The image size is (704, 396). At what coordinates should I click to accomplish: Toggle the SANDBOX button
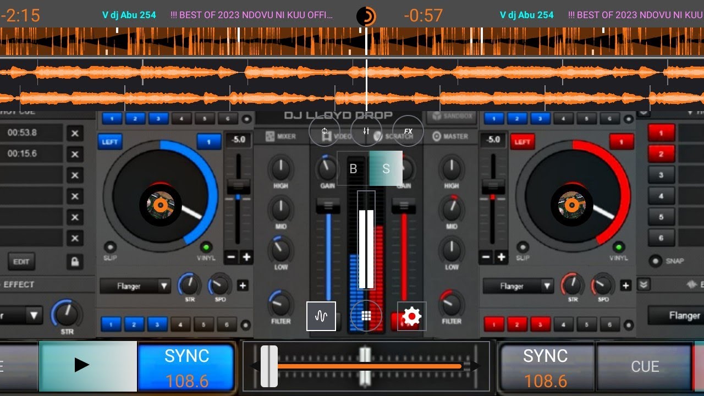pos(452,117)
